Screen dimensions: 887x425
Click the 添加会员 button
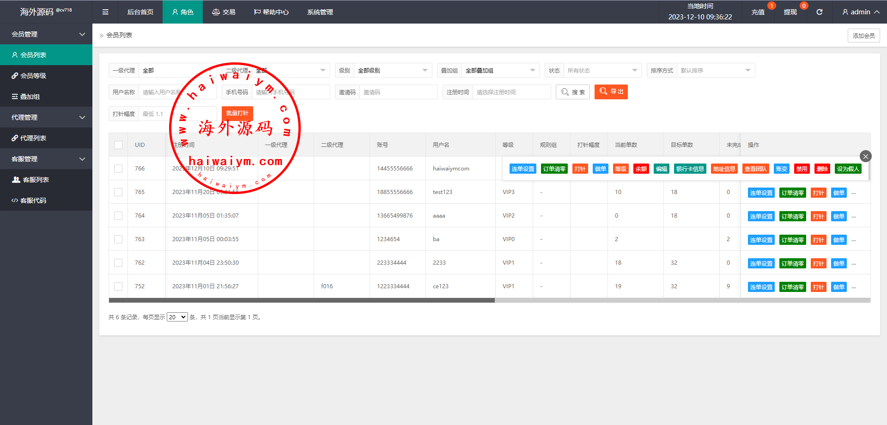coord(863,36)
